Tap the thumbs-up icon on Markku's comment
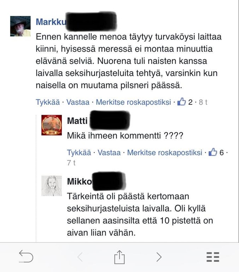The width and height of the screenshot is (239, 272). click(x=181, y=102)
